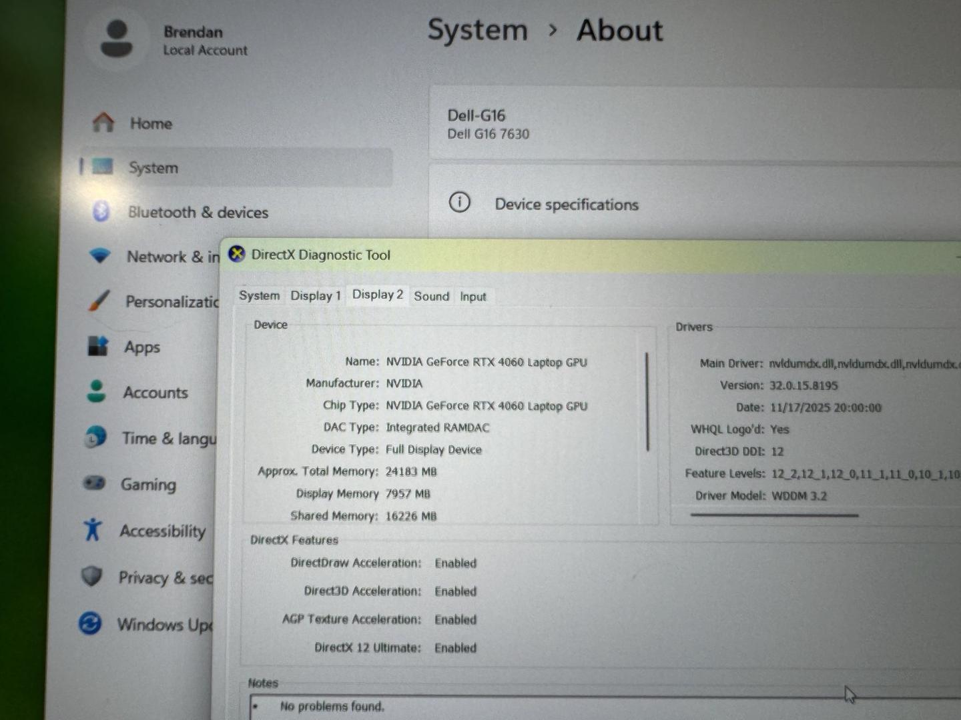
Task: Open Accounts settings icon
Action: [x=97, y=391]
